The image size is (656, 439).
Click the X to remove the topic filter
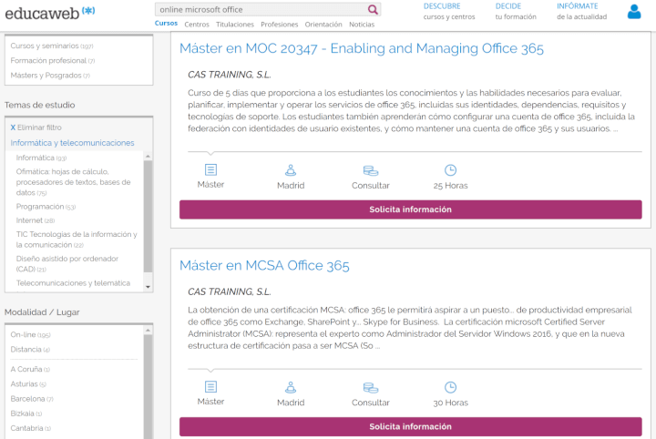click(x=13, y=128)
